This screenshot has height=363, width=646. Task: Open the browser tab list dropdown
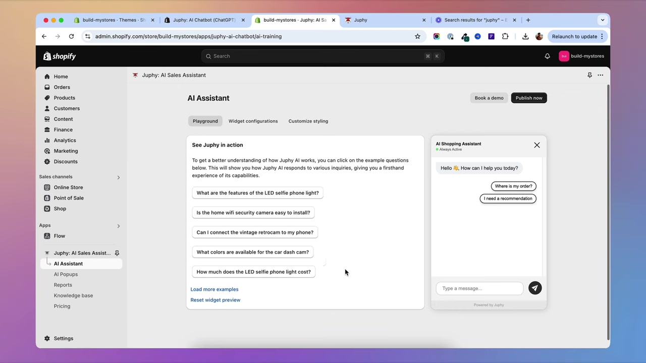[602, 20]
